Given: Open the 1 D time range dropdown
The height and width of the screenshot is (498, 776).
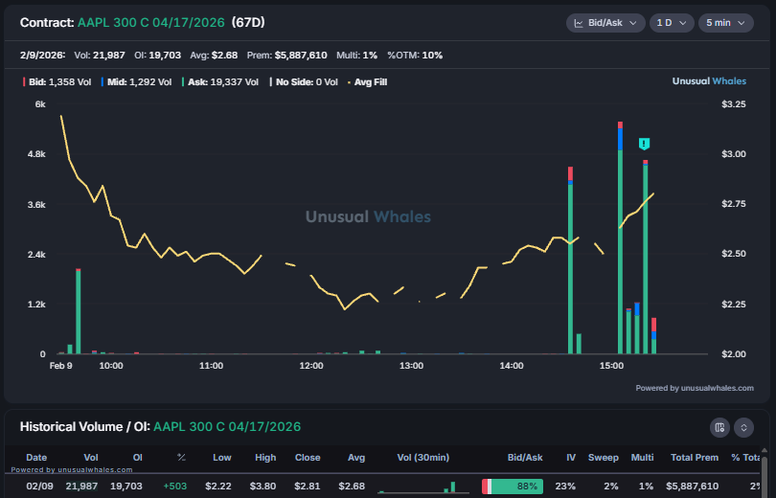Looking at the screenshot, I should coord(670,23).
